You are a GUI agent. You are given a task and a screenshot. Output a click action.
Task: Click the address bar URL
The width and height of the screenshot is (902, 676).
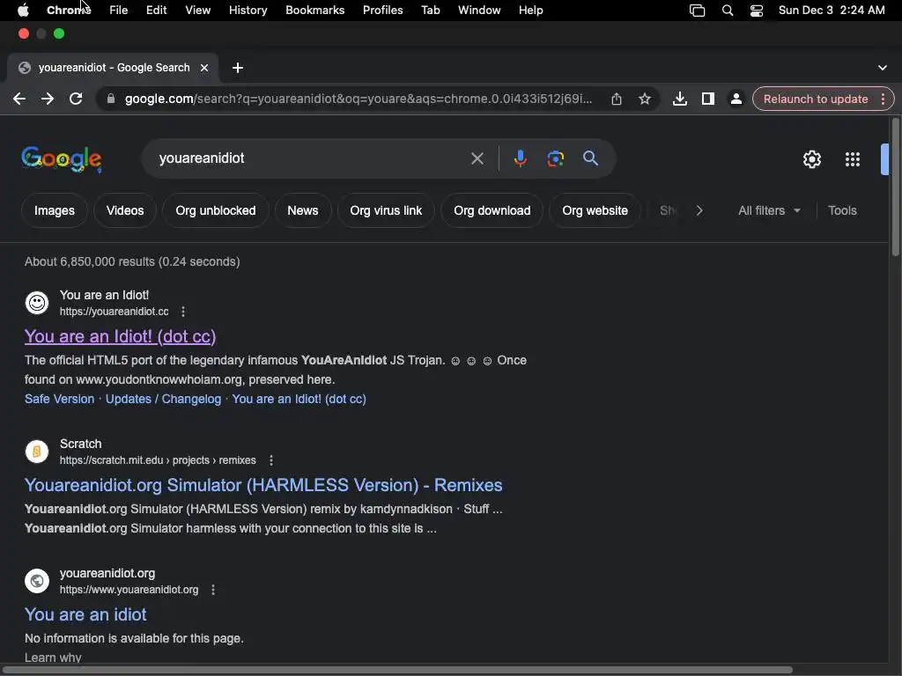pos(358,99)
